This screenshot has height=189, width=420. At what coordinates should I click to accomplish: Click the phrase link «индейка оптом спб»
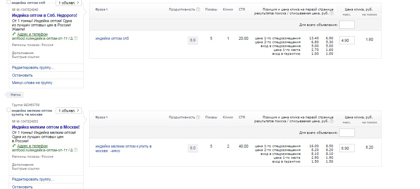click(112, 38)
